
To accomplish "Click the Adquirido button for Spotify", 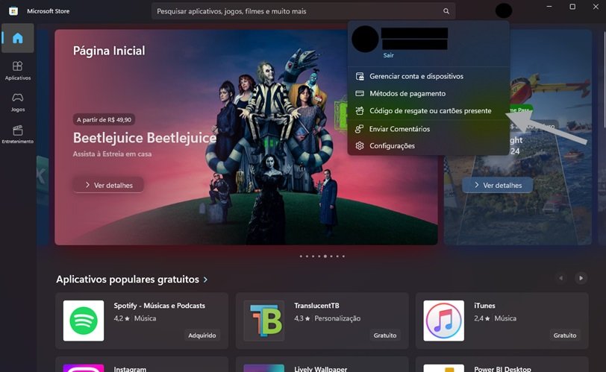I will point(202,335).
